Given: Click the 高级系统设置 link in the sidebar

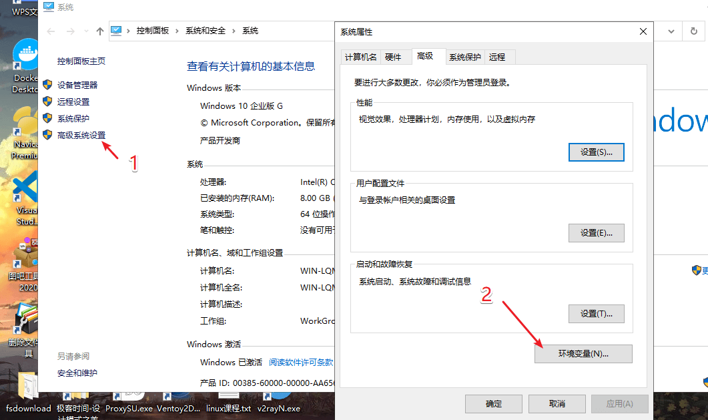Looking at the screenshot, I should point(81,136).
